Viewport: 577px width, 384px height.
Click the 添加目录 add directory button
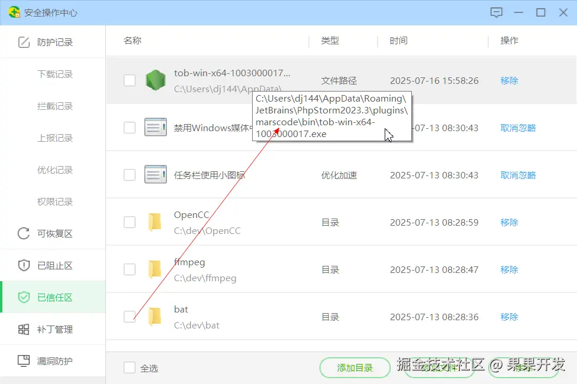tap(354, 367)
